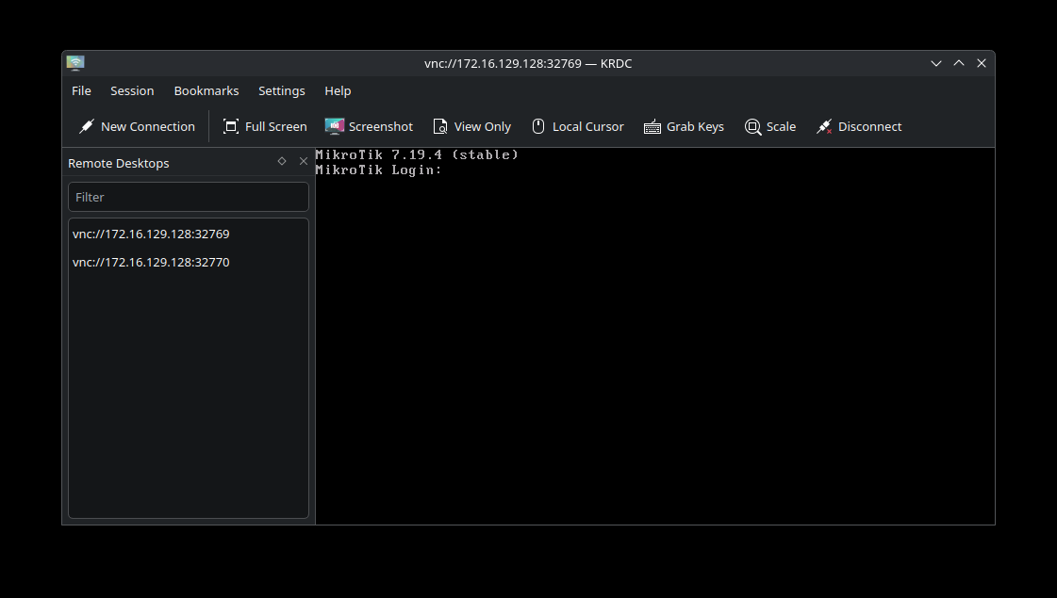Select vnc://172.16.129.128:32770 in Remote Desktops list

(x=188, y=262)
